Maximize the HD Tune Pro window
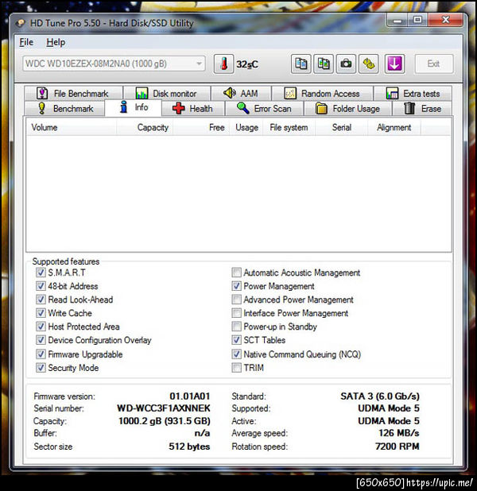The image size is (477, 491). [x=417, y=21]
